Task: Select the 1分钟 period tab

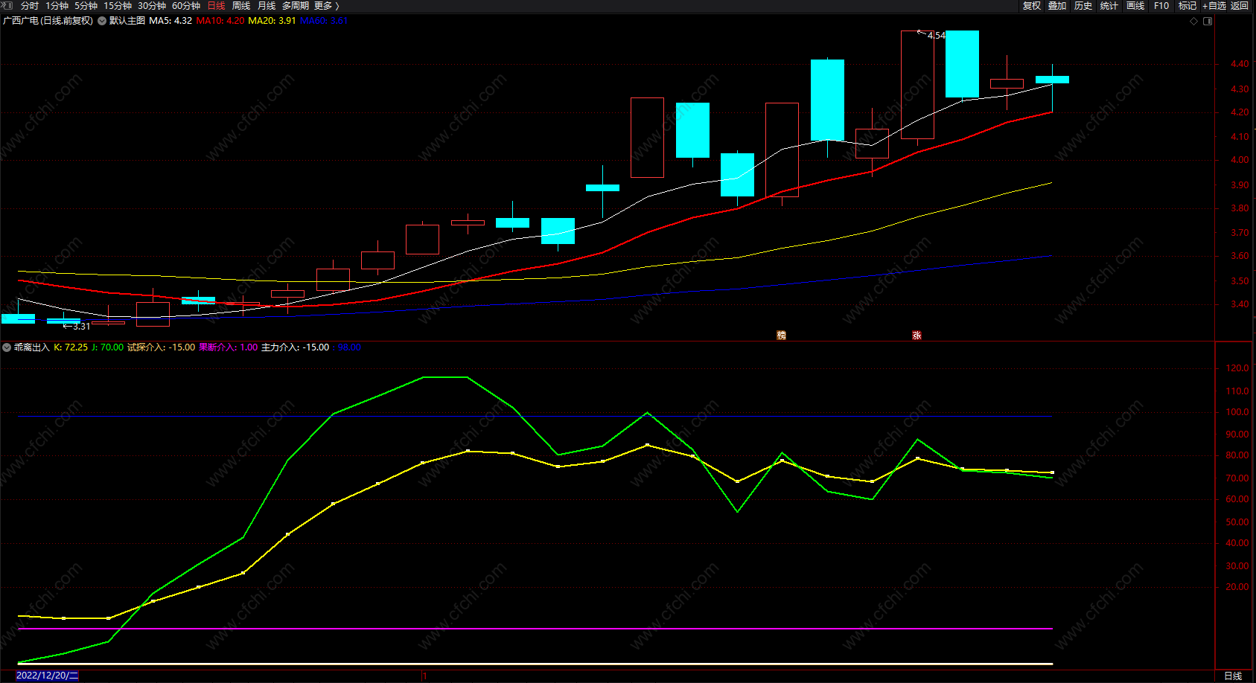Action: (x=57, y=6)
